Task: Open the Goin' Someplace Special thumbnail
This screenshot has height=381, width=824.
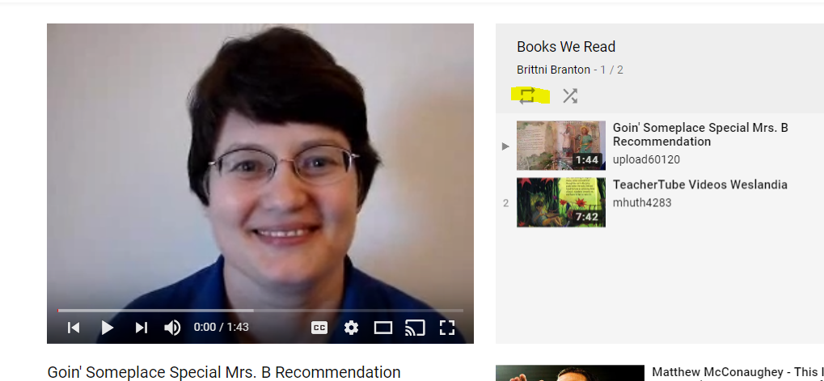Action: tap(560, 146)
